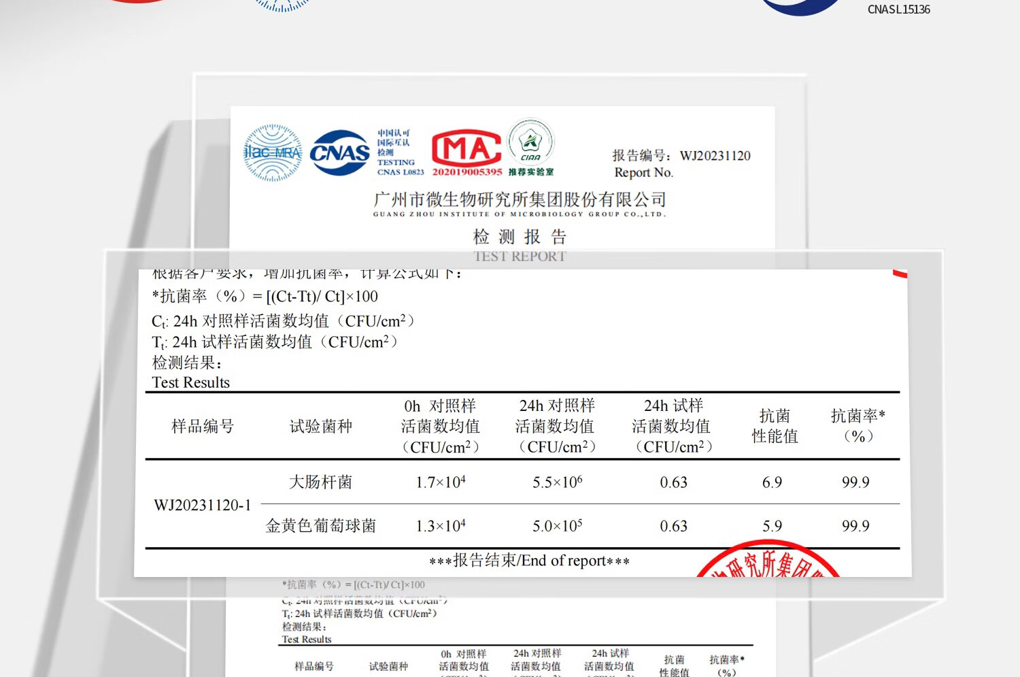Click the "TEST REPORT" subtitle
Image resolution: width=1020 pixels, height=677 pixels.
[520, 257]
